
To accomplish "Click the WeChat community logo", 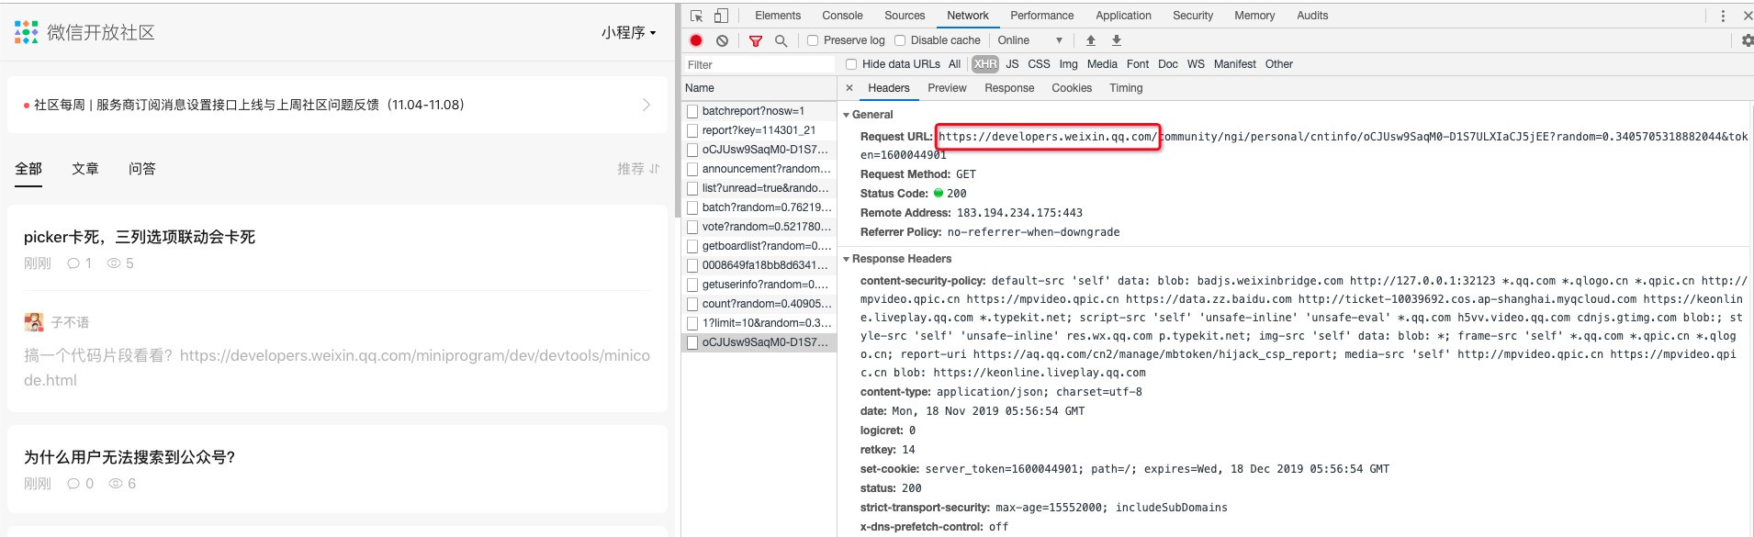I will click(x=26, y=32).
